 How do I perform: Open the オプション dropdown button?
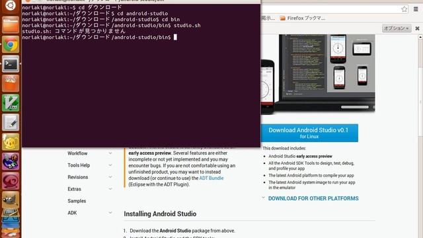397,28
